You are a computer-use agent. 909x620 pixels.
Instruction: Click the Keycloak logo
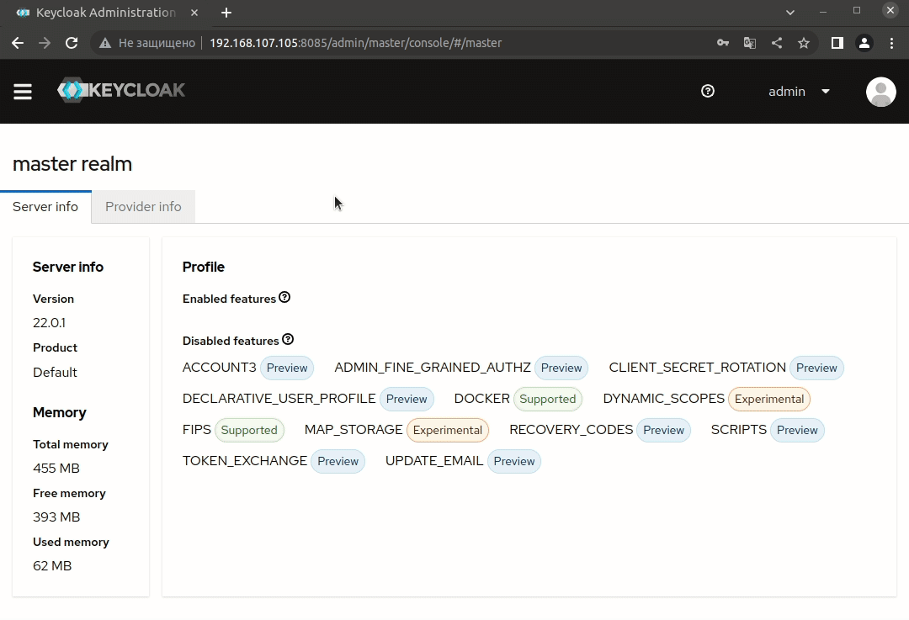click(121, 90)
